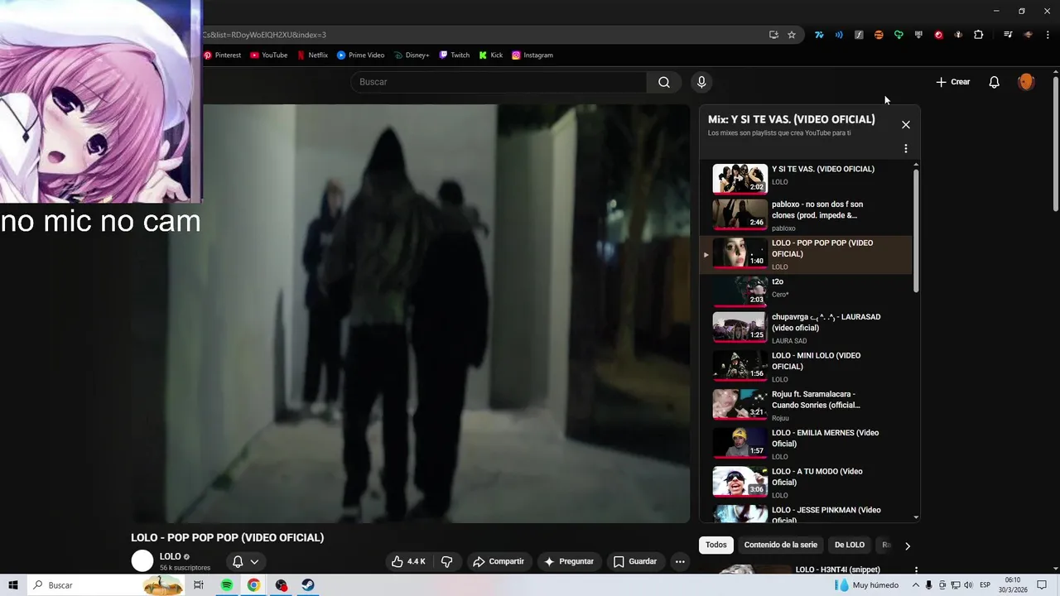Open OBS Studio from the taskbar

point(281,585)
